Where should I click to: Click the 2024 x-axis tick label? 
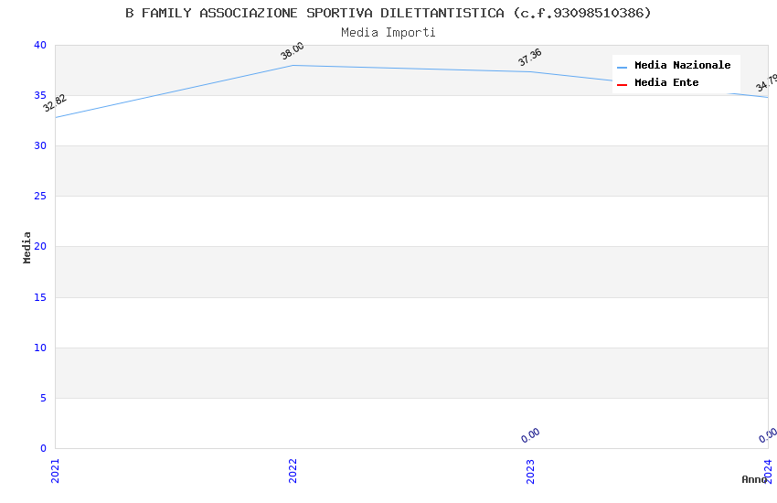[768, 470]
